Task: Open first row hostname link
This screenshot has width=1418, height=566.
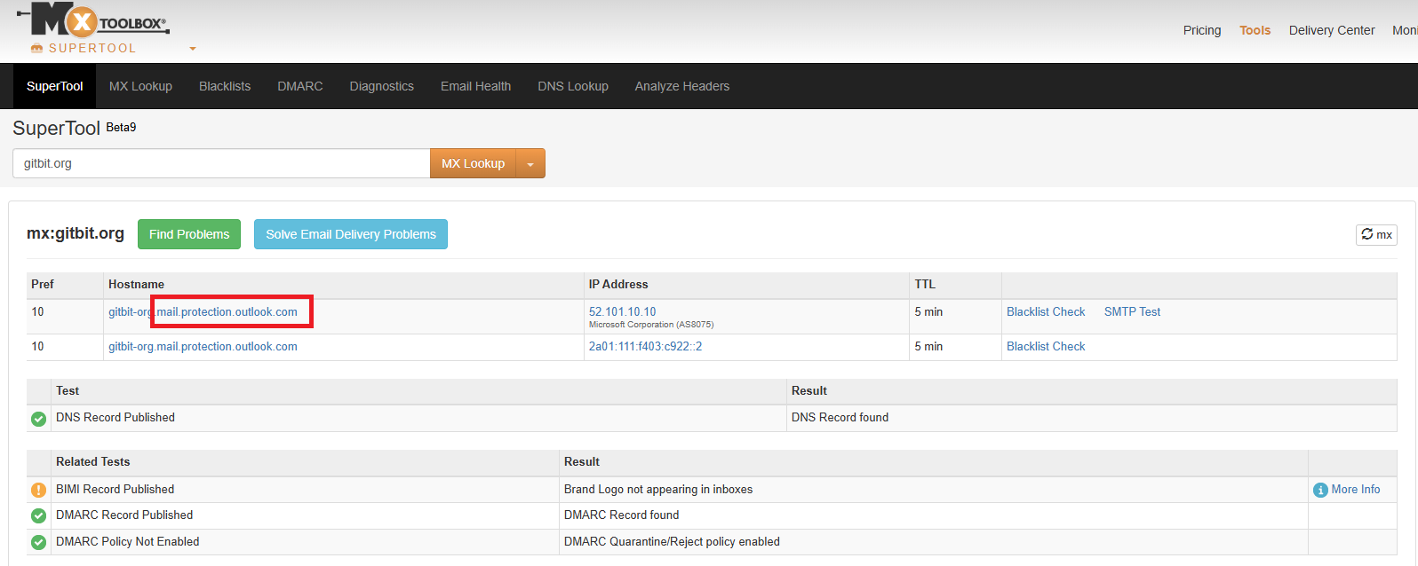Action: (203, 311)
